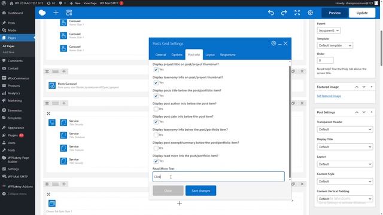Toggle display post date info checkbox
The height and width of the screenshot is (215, 383).
(x=156, y=122)
